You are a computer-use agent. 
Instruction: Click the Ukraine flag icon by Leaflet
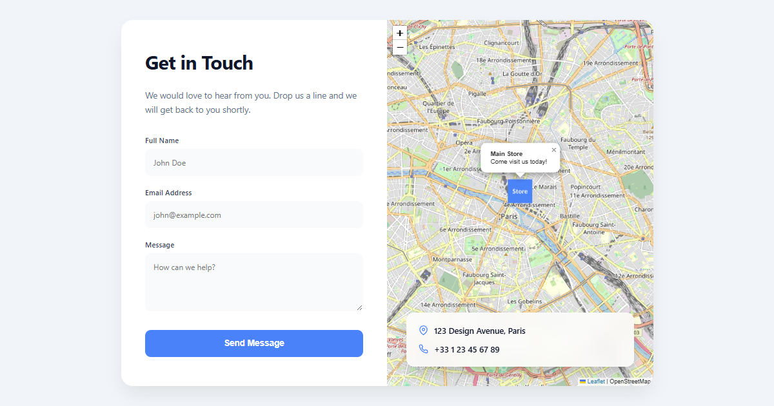pyautogui.click(x=582, y=382)
